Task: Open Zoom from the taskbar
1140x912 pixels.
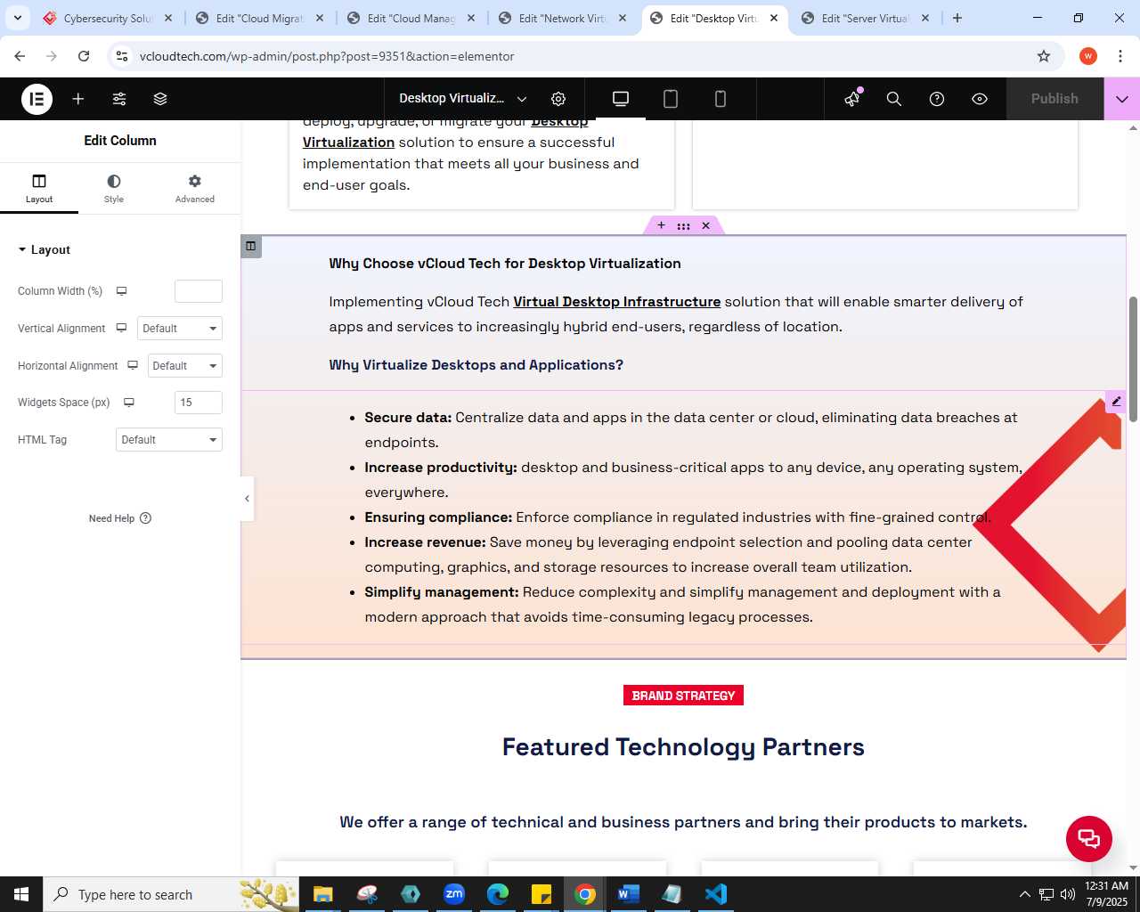Action: click(454, 894)
